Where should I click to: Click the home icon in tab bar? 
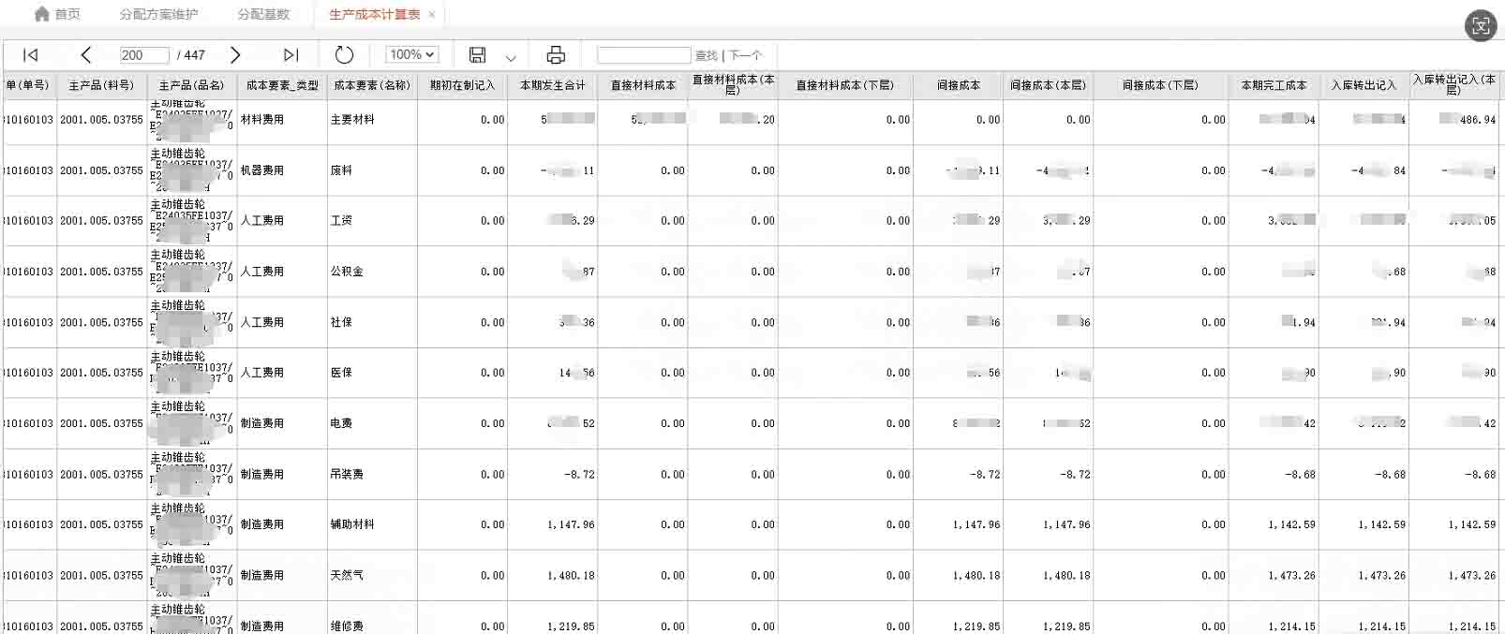[x=41, y=14]
